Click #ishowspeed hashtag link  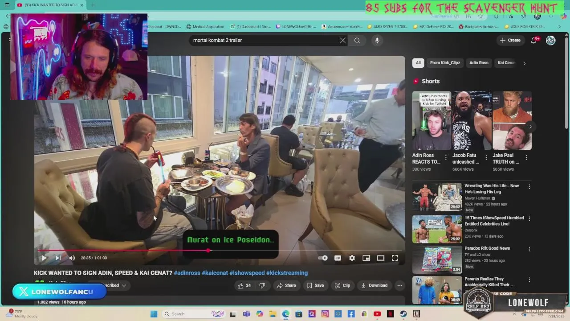(x=247, y=273)
